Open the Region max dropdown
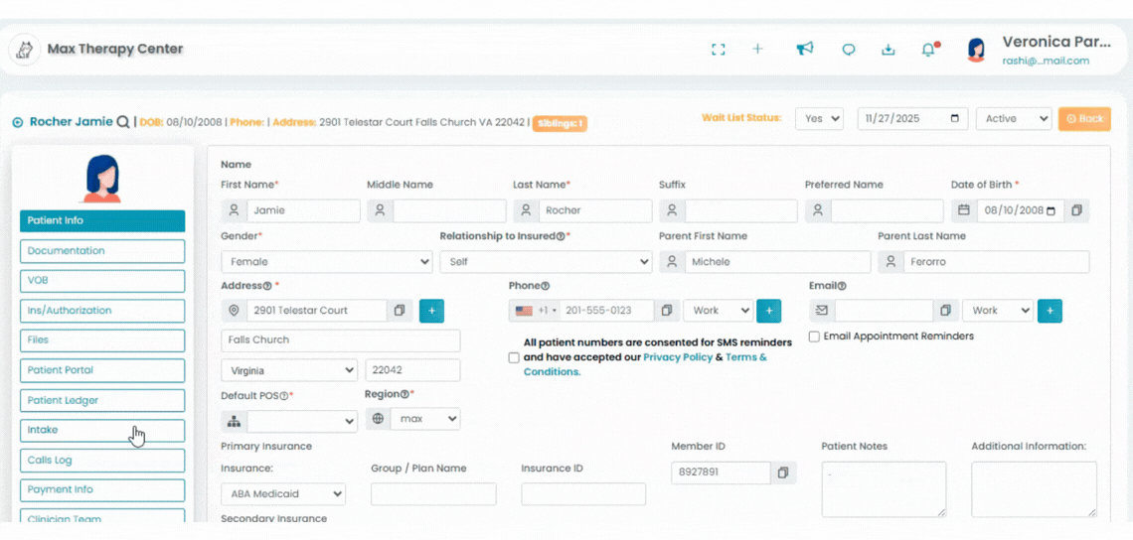 click(425, 418)
